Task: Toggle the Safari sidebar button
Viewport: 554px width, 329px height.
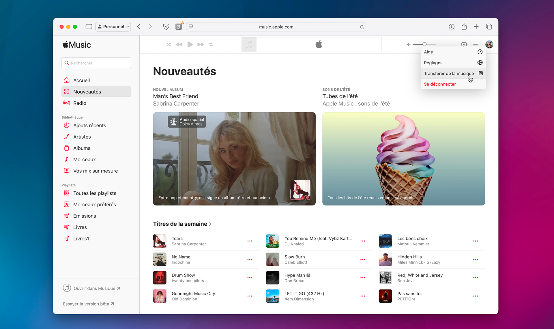Action: pos(89,27)
